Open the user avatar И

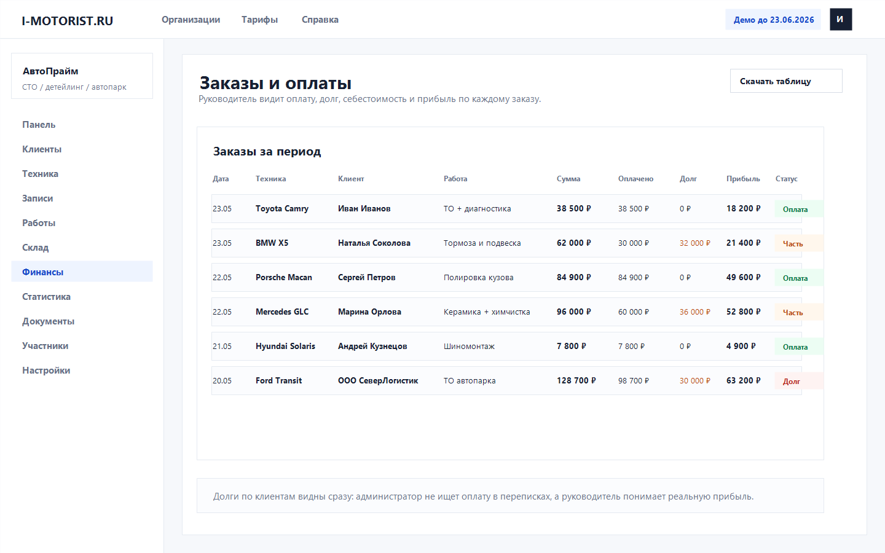[841, 20]
